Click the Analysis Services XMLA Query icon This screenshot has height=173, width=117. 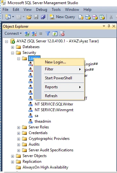tap(102, 17)
